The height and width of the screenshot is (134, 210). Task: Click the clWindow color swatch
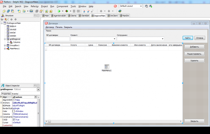13,111
